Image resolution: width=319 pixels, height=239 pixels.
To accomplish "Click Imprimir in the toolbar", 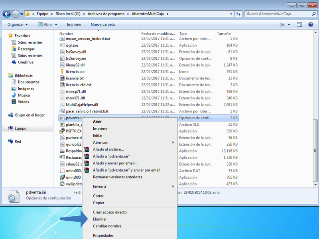I will [x=74, y=24].
